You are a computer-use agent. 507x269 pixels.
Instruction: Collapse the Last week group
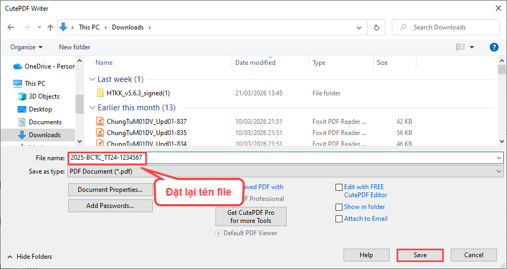93,79
